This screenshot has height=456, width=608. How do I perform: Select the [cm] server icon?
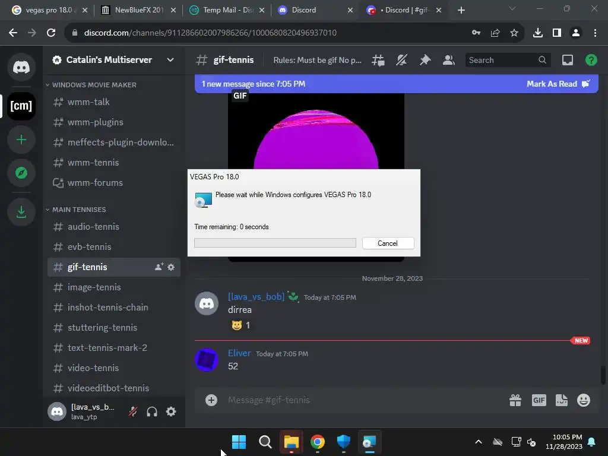tap(21, 106)
